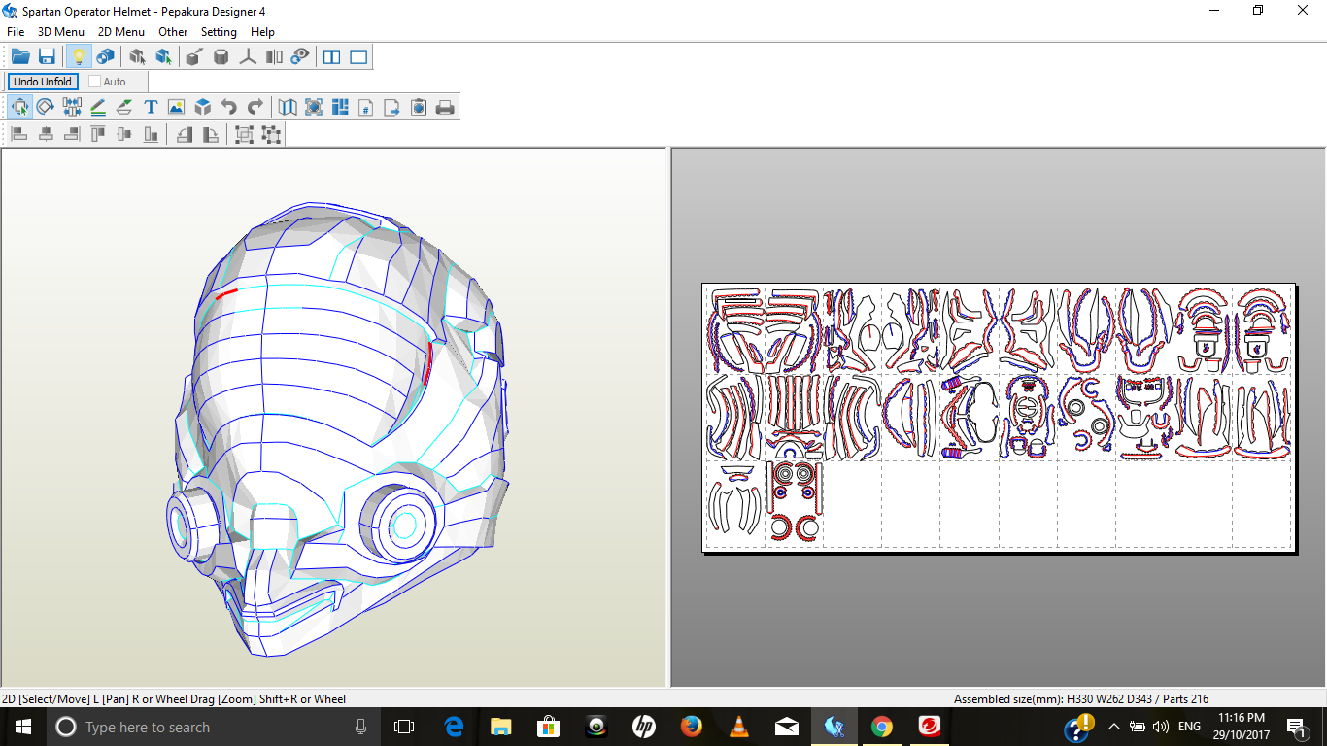Click the three-axis orientation icon
Screen dimensions: 1327x746
click(248, 57)
